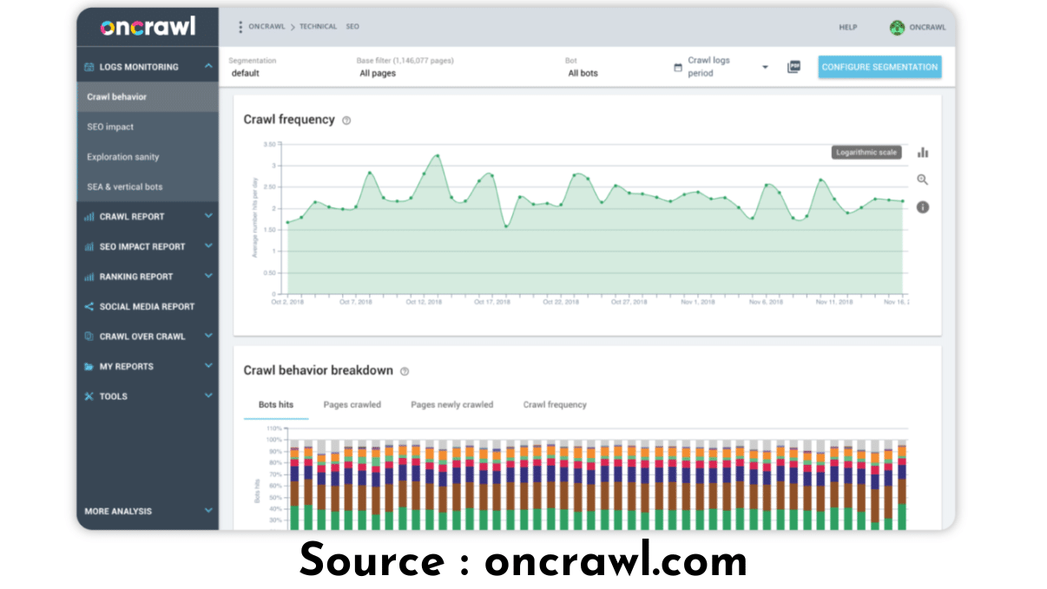Click the HELP link
This screenshot has width=1047, height=589.
point(847,27)
